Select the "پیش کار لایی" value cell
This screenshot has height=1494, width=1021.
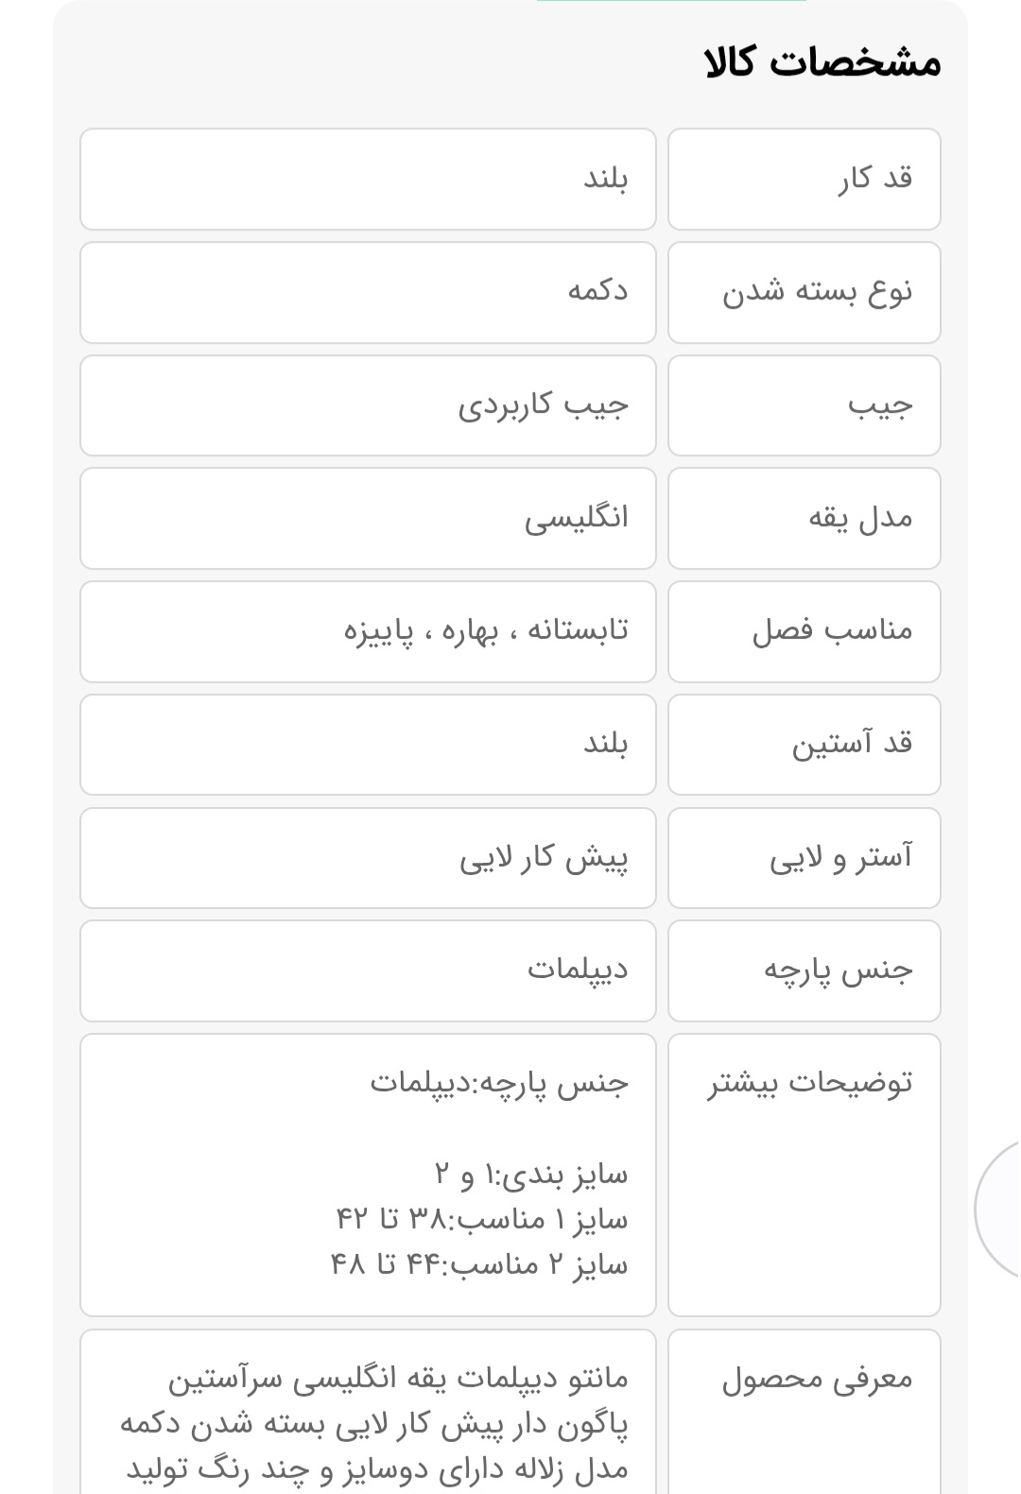click(368, 858)
